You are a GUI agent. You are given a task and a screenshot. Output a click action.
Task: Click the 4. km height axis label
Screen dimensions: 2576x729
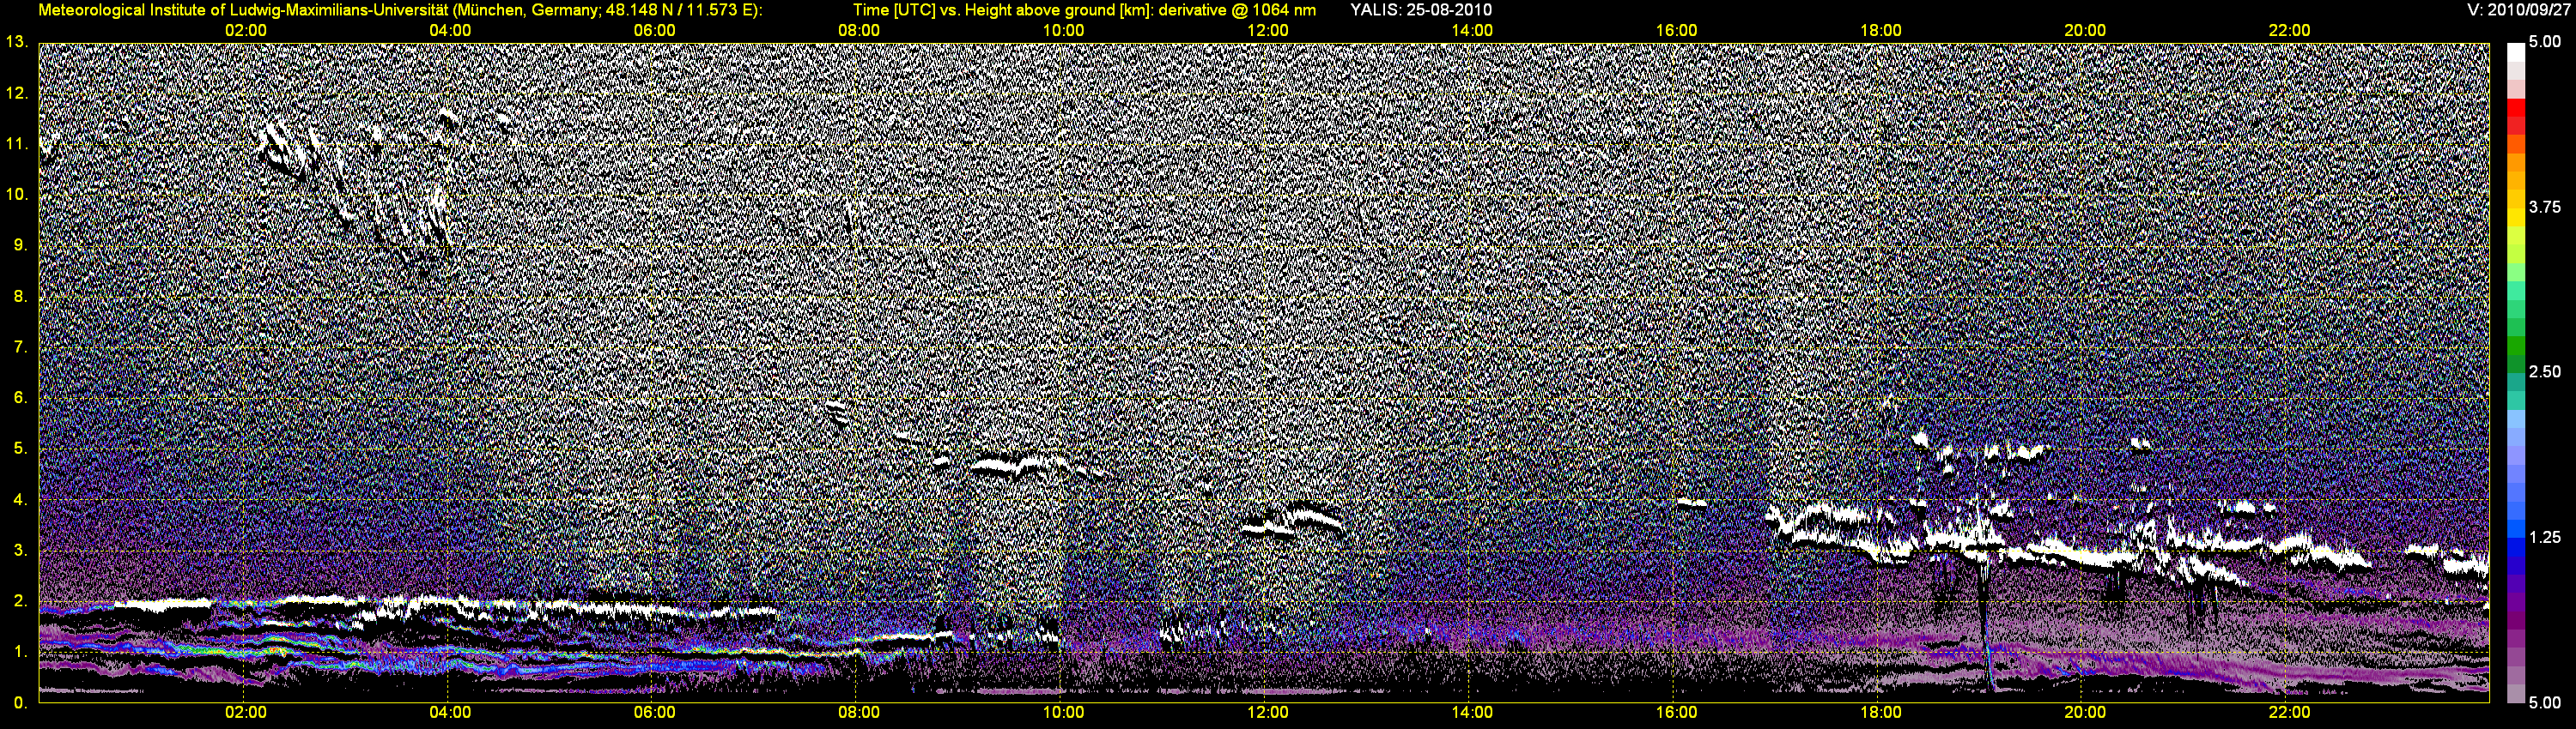pos(20,499)
